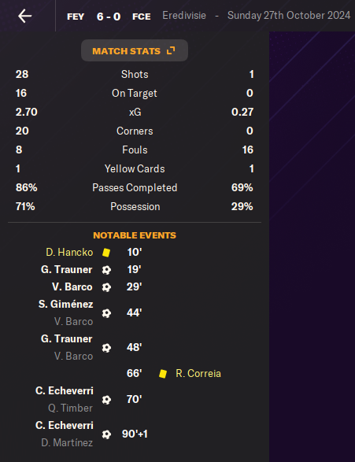This screenshot has height=462, width=355.
Task: Click D. Hancko's yellow card icon
Action: pos(106,253)
